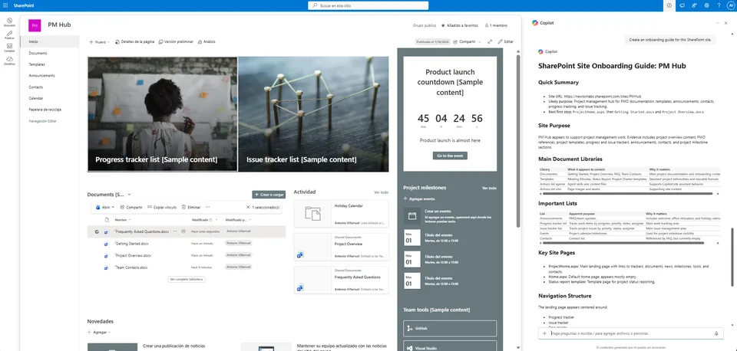The height and width of the screenshot is (351, 737).
Task: Click Ver completo biblioteca button
Action: pyautogui.click(x=186, y=279)
